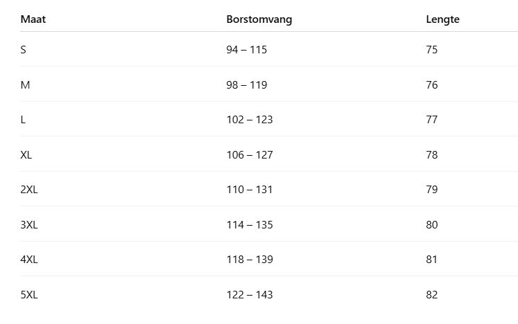Select the 4XL size cell
This screenshot has height=324, width=518.
click(29, 260)
